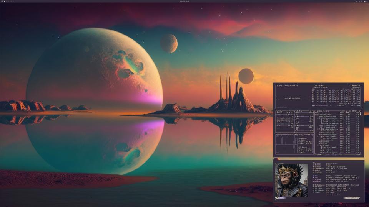Collapse the avahi-daemon process branch

click(x=319, y=136)
